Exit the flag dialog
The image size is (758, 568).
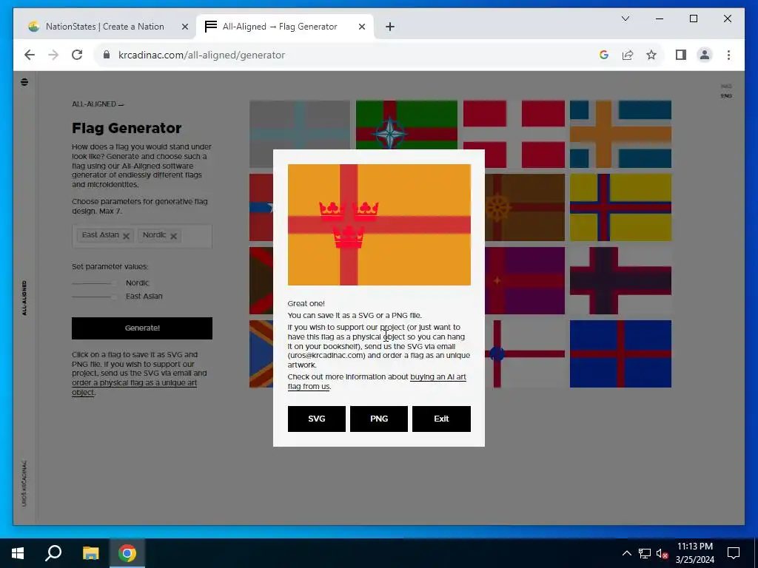click(441, 419)
